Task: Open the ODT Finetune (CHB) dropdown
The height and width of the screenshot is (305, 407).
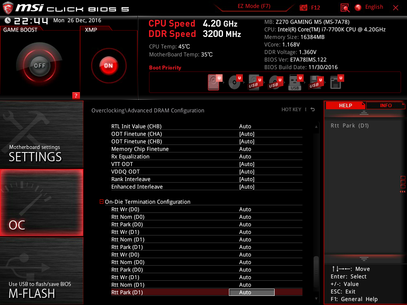Action: point(246,141)
